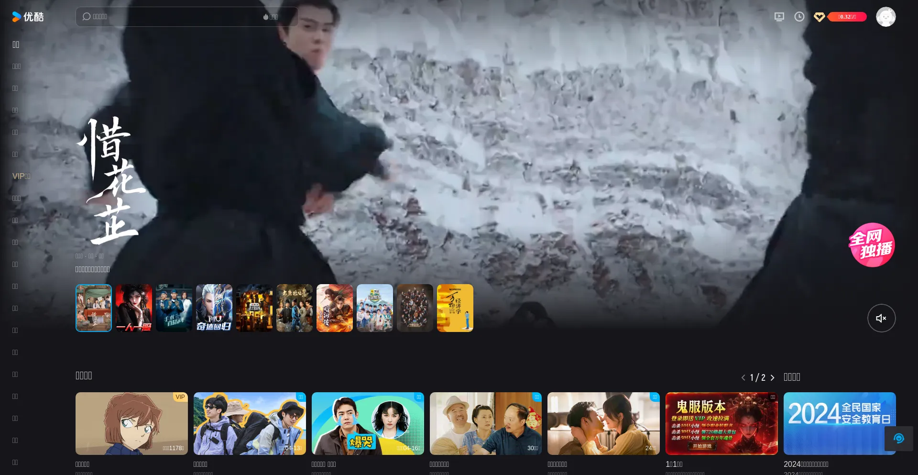Screen dimensions: 918x475
Task: Select the MU 奇迹回归 carousel thumbnail
Action: pyautogui.click(x=214, y=308)
